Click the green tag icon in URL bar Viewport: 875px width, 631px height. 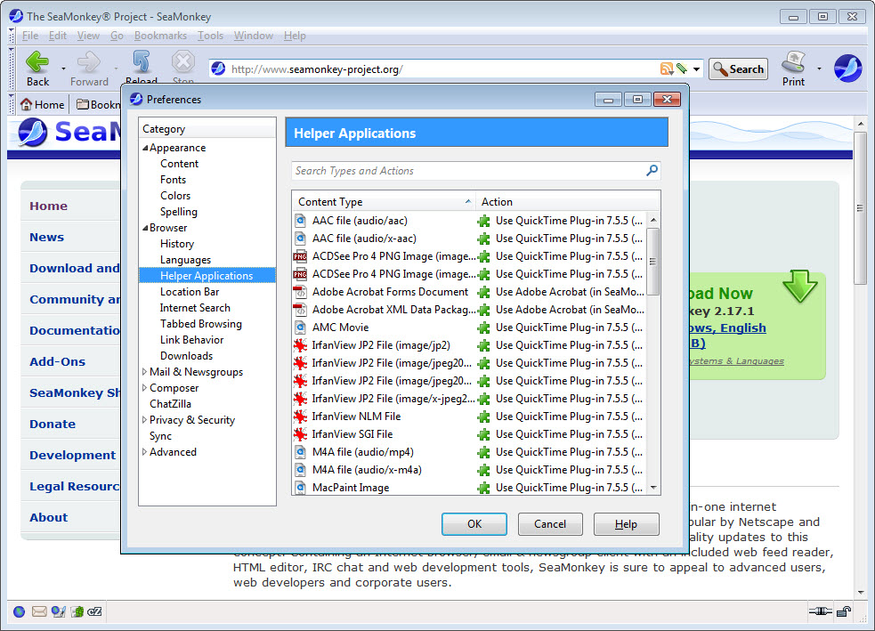tap(681, 69)
